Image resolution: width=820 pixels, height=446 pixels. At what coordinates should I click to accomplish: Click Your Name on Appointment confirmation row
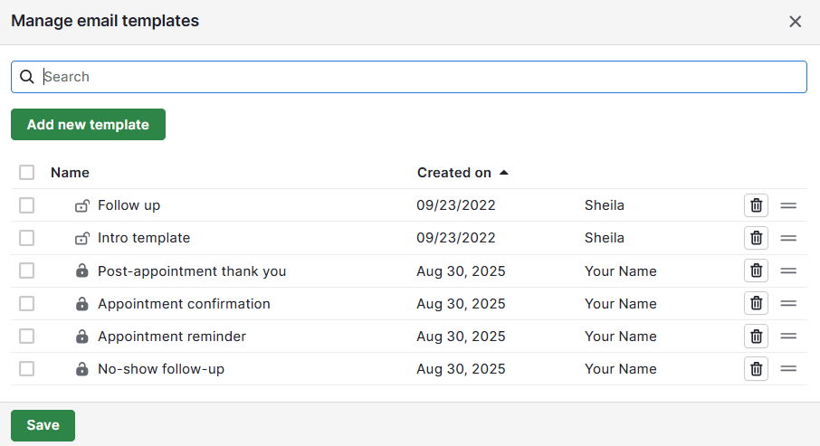621,304
